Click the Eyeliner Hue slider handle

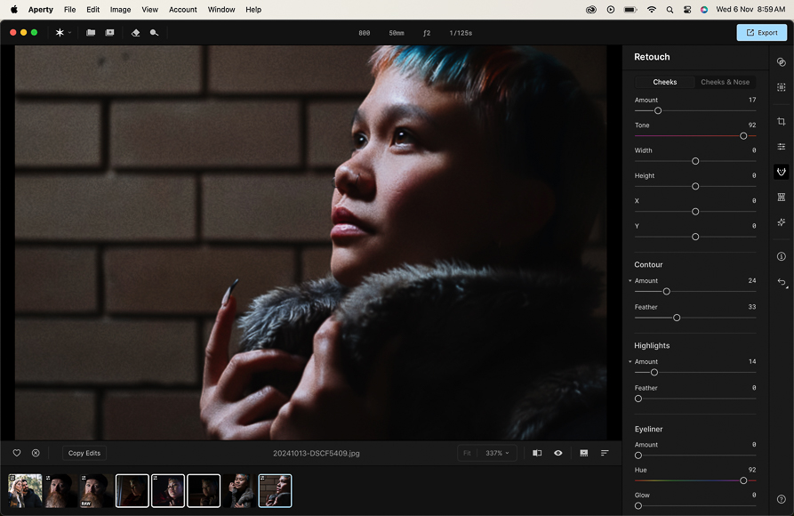click(x=743, y=480)
